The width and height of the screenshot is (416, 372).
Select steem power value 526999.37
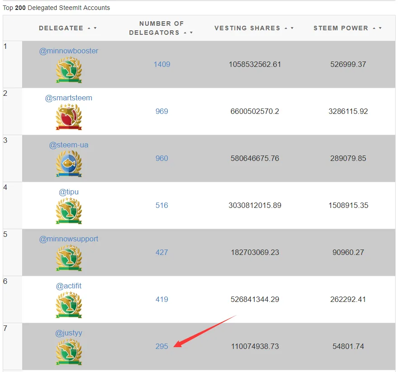click(348, 64)
